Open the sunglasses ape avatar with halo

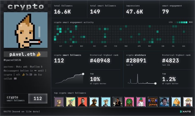pos(94,102)
